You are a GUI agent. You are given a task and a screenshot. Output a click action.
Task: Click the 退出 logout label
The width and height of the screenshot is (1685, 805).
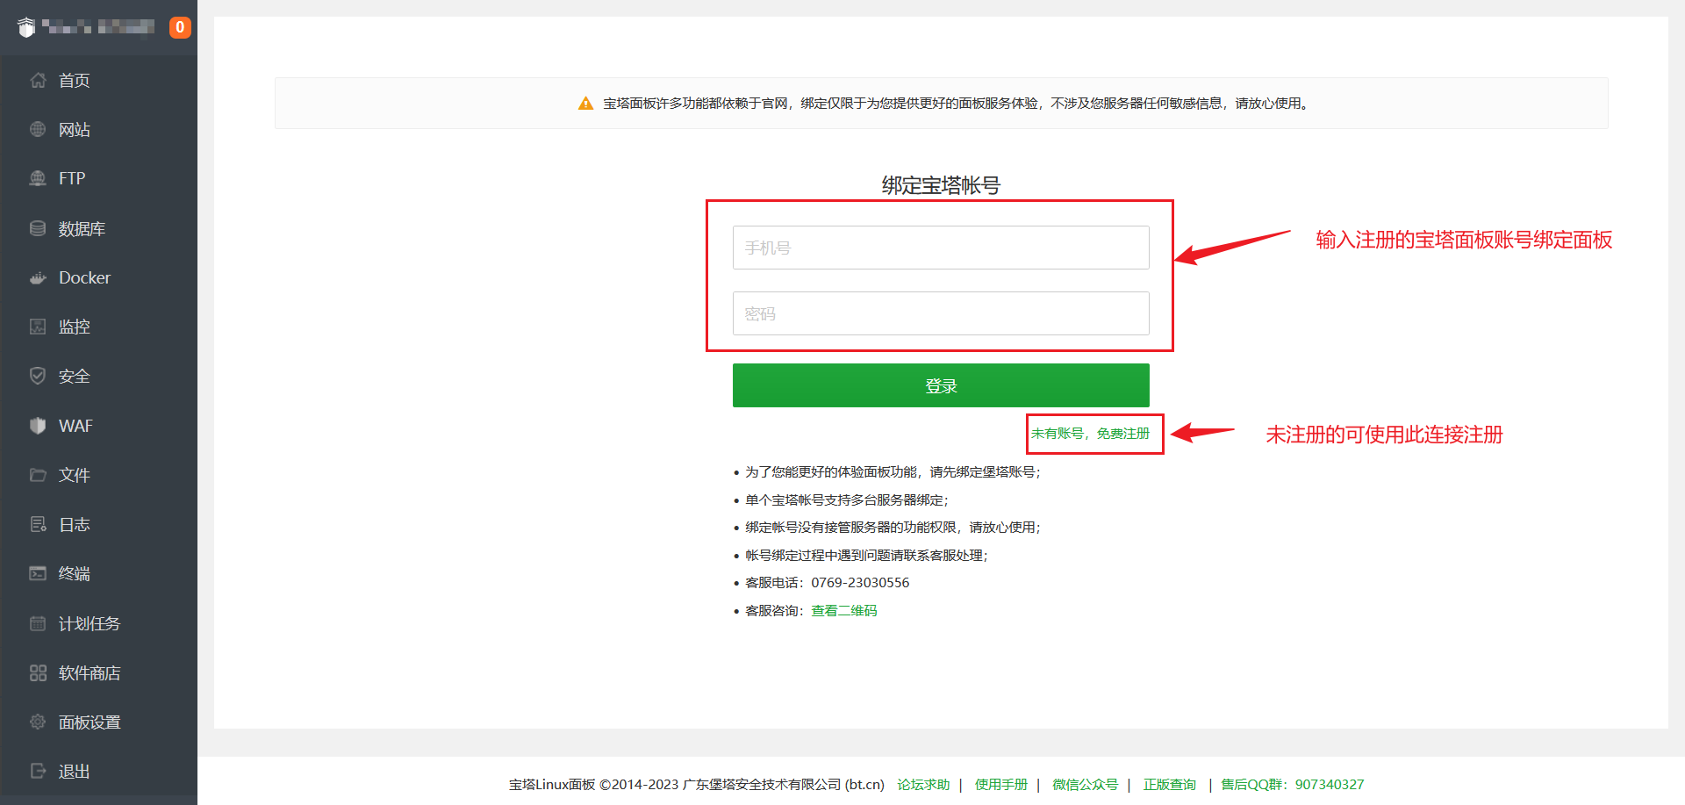[x=75, y=771]
